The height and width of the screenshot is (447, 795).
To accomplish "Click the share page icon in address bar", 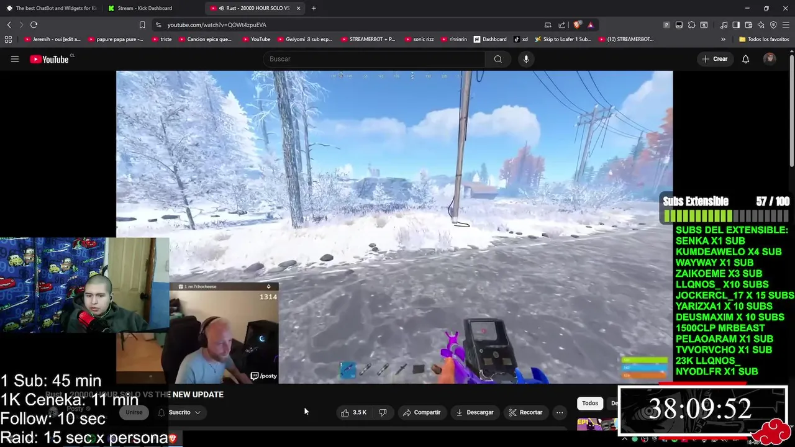I will [x=561, y=25].
